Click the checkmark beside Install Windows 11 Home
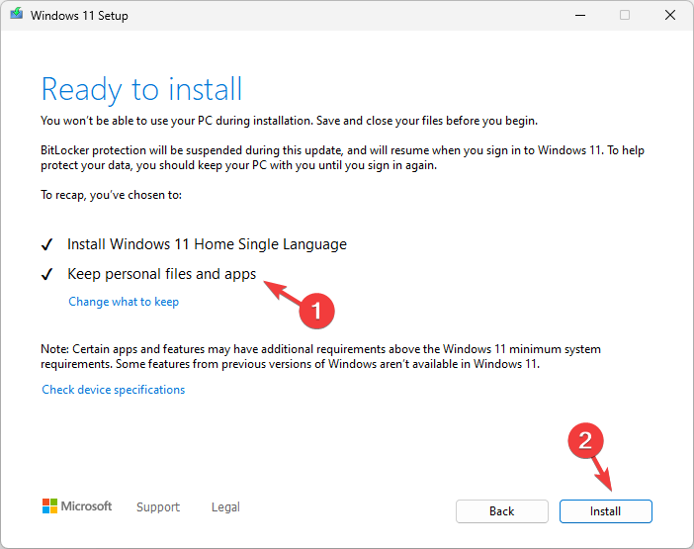Viewport: 694px width, 549px height. pos(46,244)
